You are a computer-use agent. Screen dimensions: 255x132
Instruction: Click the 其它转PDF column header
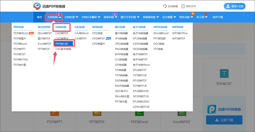click(44, 27)
